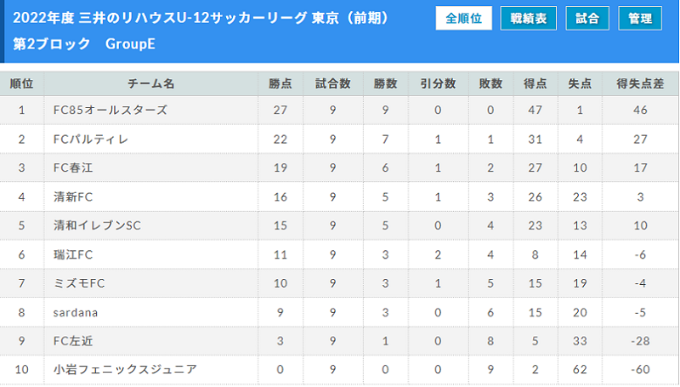Select team 清和イレブンSC
This screenshot has height=387, width=680.
click(x=97, y=225)
